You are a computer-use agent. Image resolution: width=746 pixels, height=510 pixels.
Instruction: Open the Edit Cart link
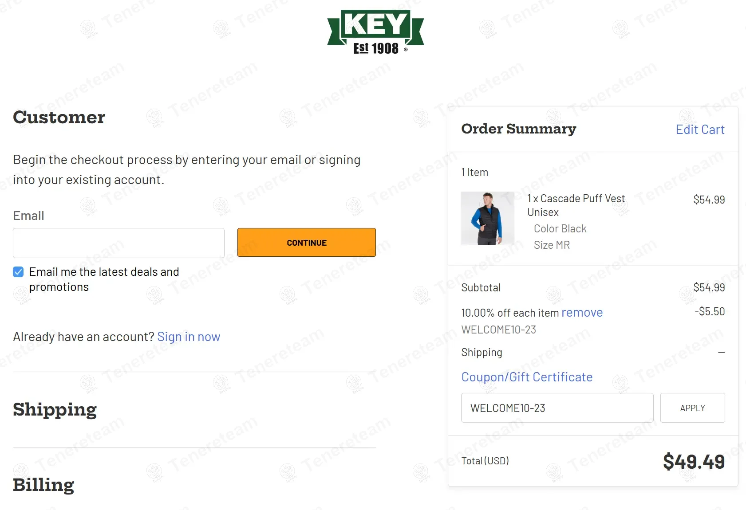pos(700,129)
